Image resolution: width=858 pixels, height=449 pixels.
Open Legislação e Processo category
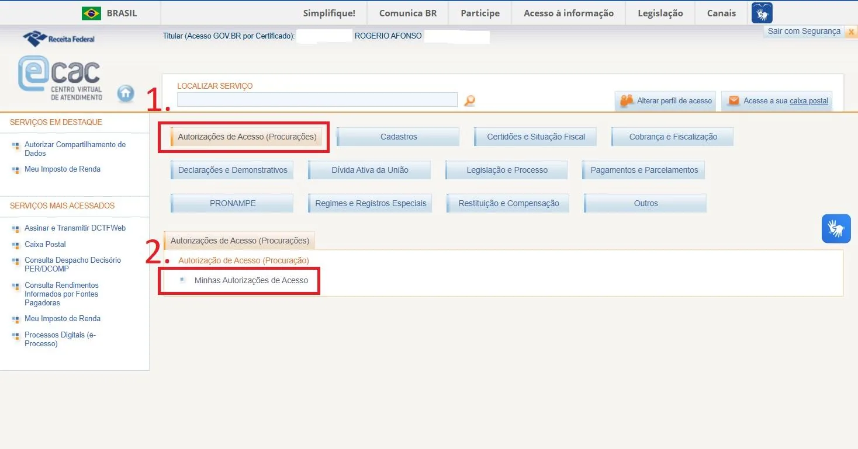(507, 170)
